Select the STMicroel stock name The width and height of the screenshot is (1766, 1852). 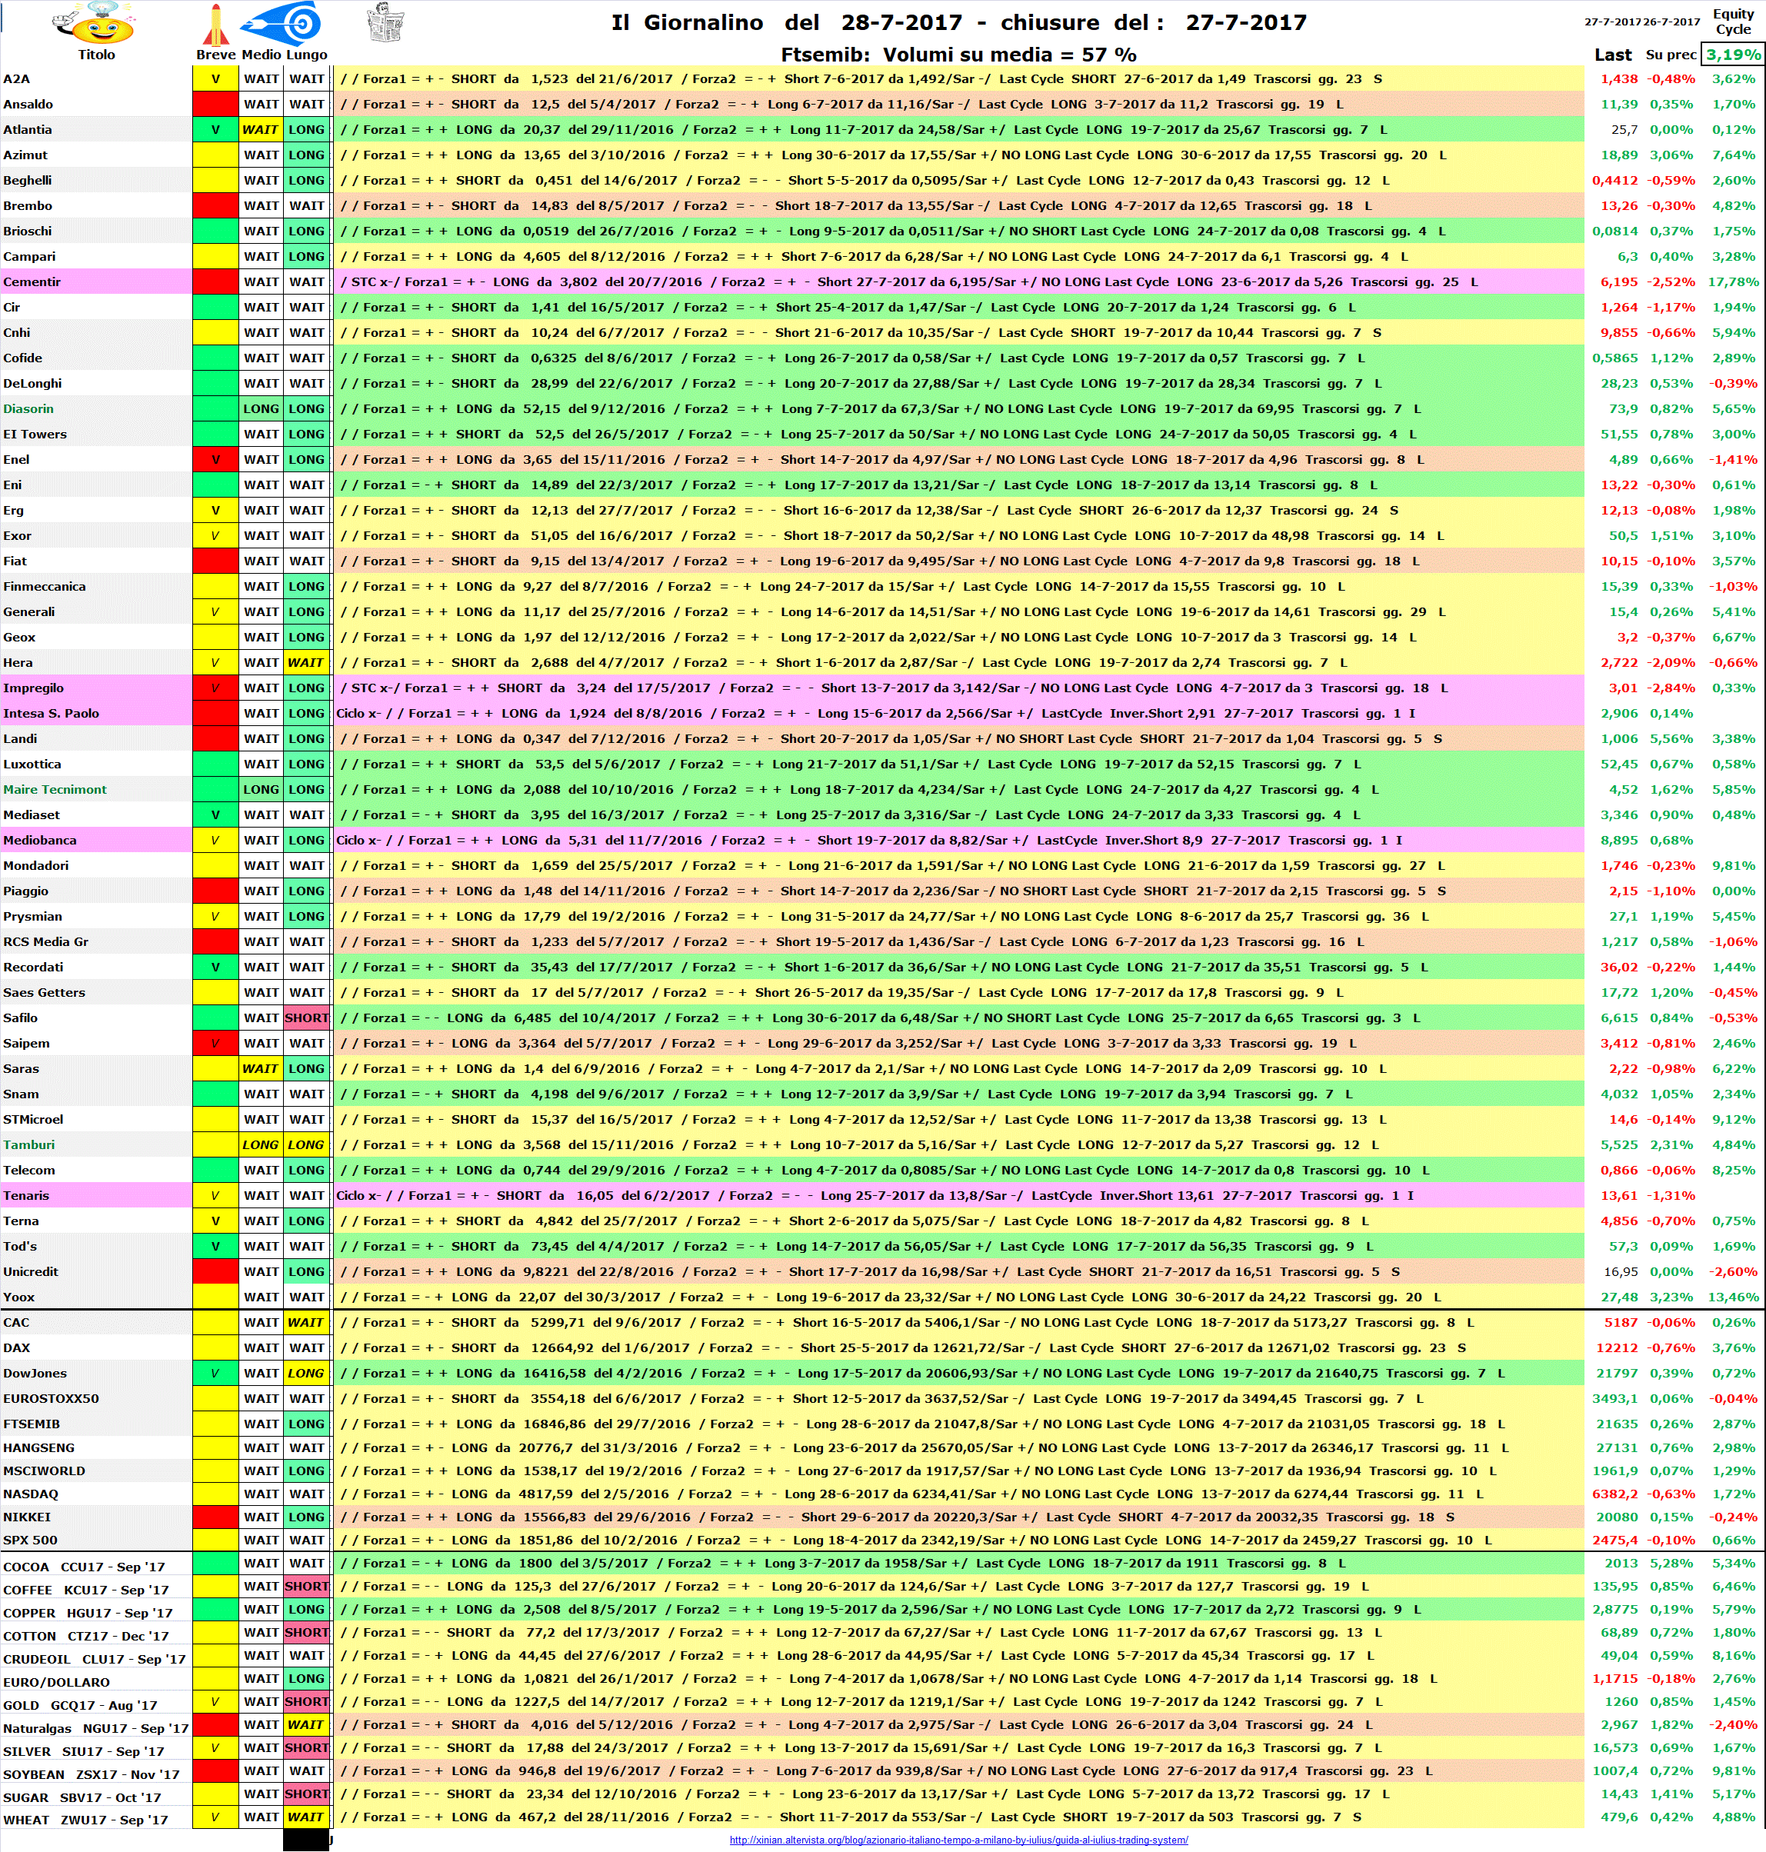tap(33, 1120)
